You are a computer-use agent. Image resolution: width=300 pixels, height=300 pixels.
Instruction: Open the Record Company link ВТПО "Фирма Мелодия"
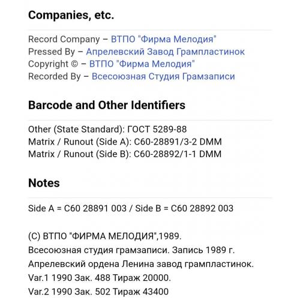(x=164, y=39)
